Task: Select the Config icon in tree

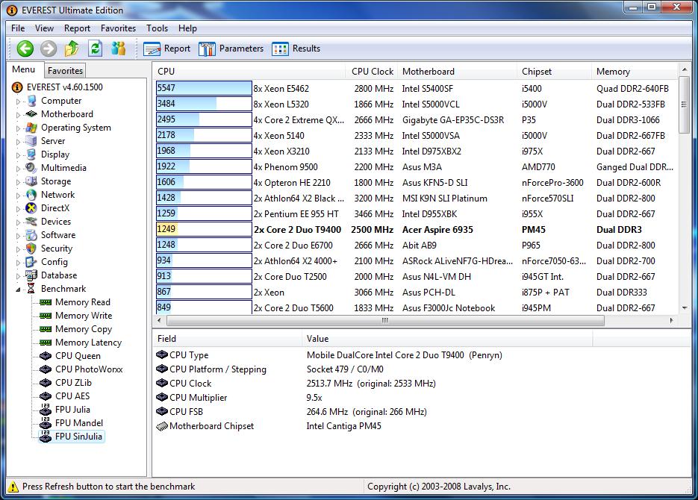Action: coord(31,262)
